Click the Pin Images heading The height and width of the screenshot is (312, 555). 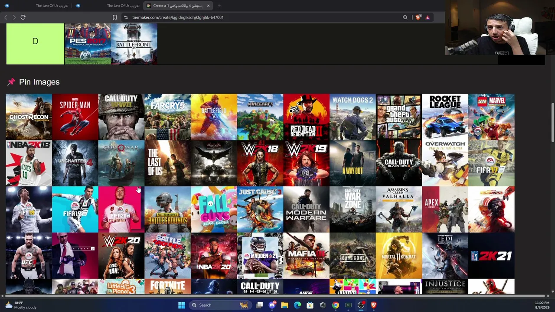coord(39,82)
